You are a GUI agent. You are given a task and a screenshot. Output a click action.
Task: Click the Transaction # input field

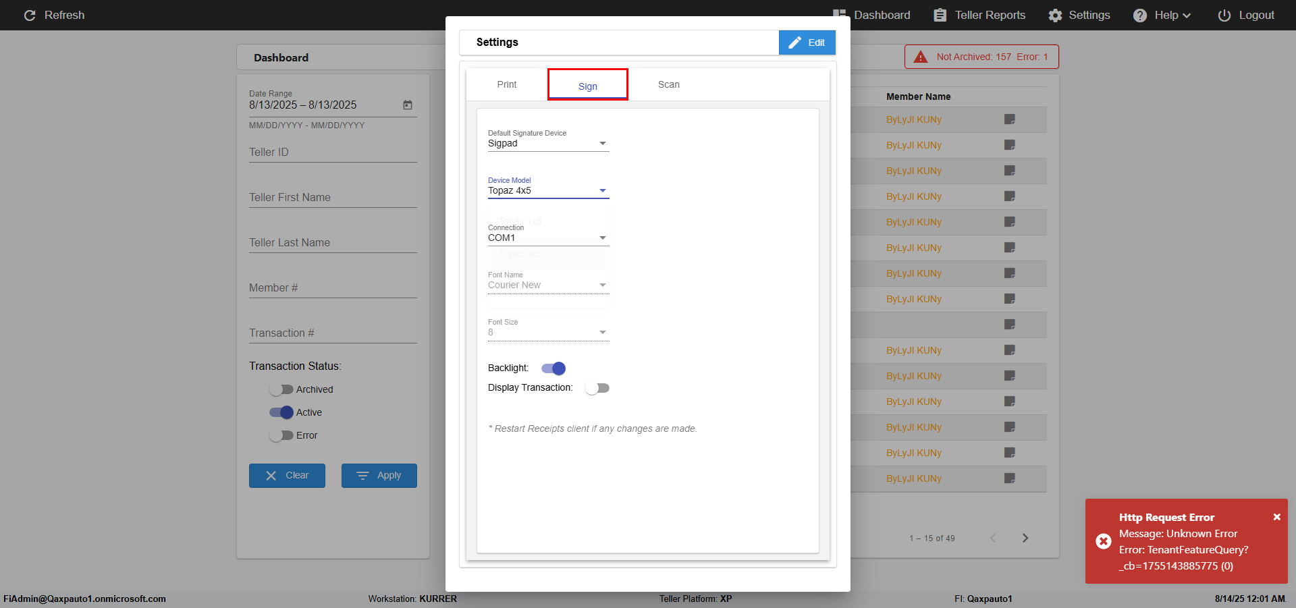tap(333, 333)
